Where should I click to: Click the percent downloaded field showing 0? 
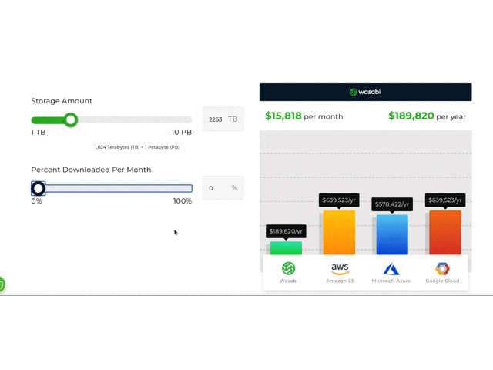[x=223, y=188]
